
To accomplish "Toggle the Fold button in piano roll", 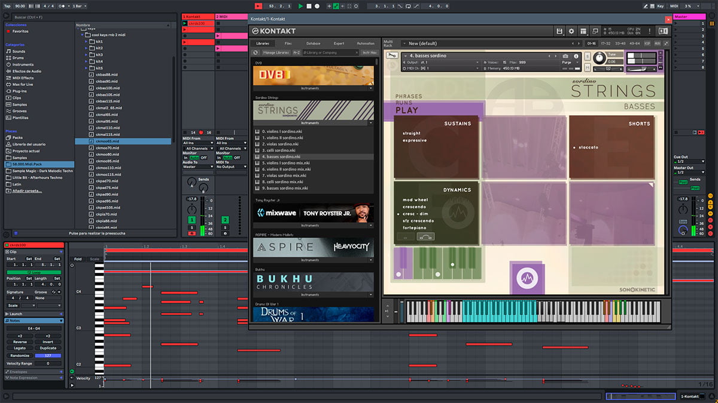I will tap(78, 259).
